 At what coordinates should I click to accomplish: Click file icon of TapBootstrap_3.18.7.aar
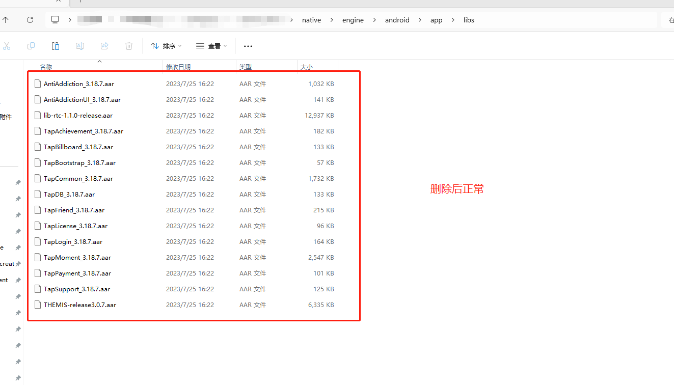[x=37, y=162]
